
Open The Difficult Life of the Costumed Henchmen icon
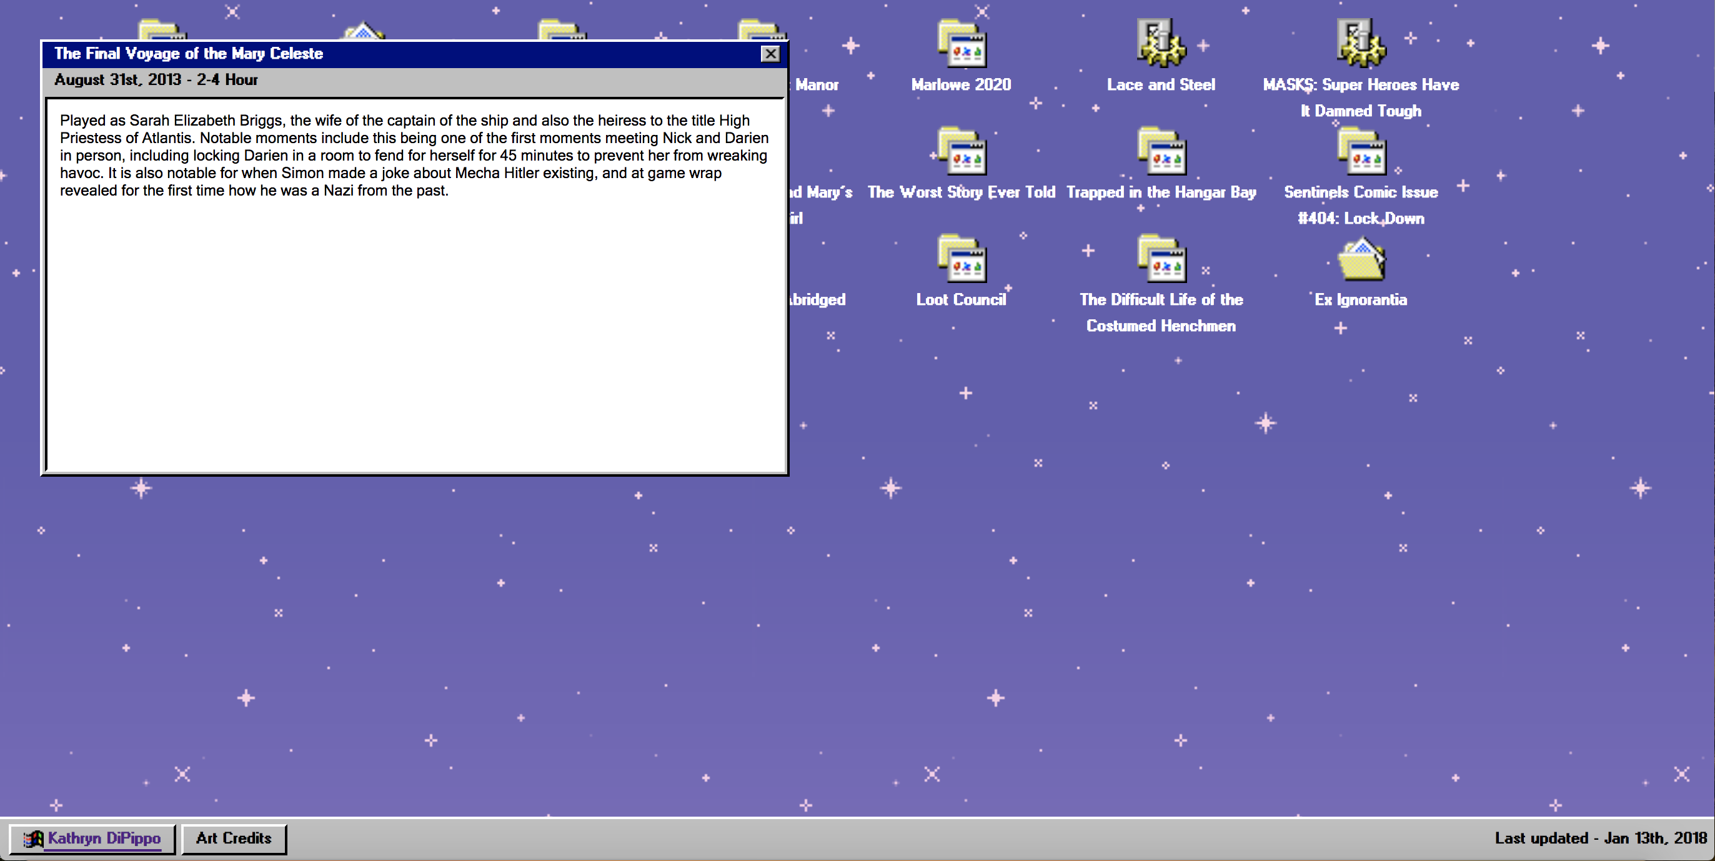(x=1160, y=259)
